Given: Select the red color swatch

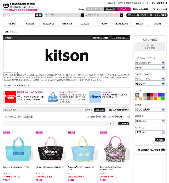Looking at the screenshot, I should click(152, 95).
